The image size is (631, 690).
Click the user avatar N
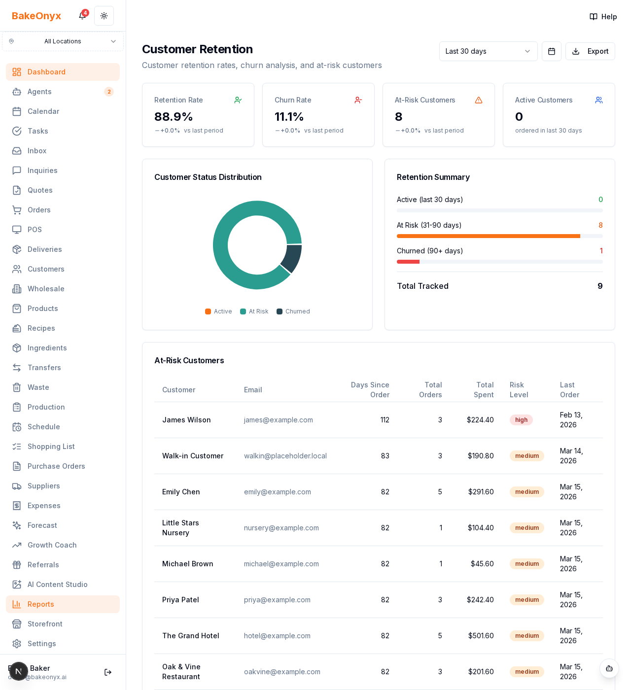coord(19,671)
